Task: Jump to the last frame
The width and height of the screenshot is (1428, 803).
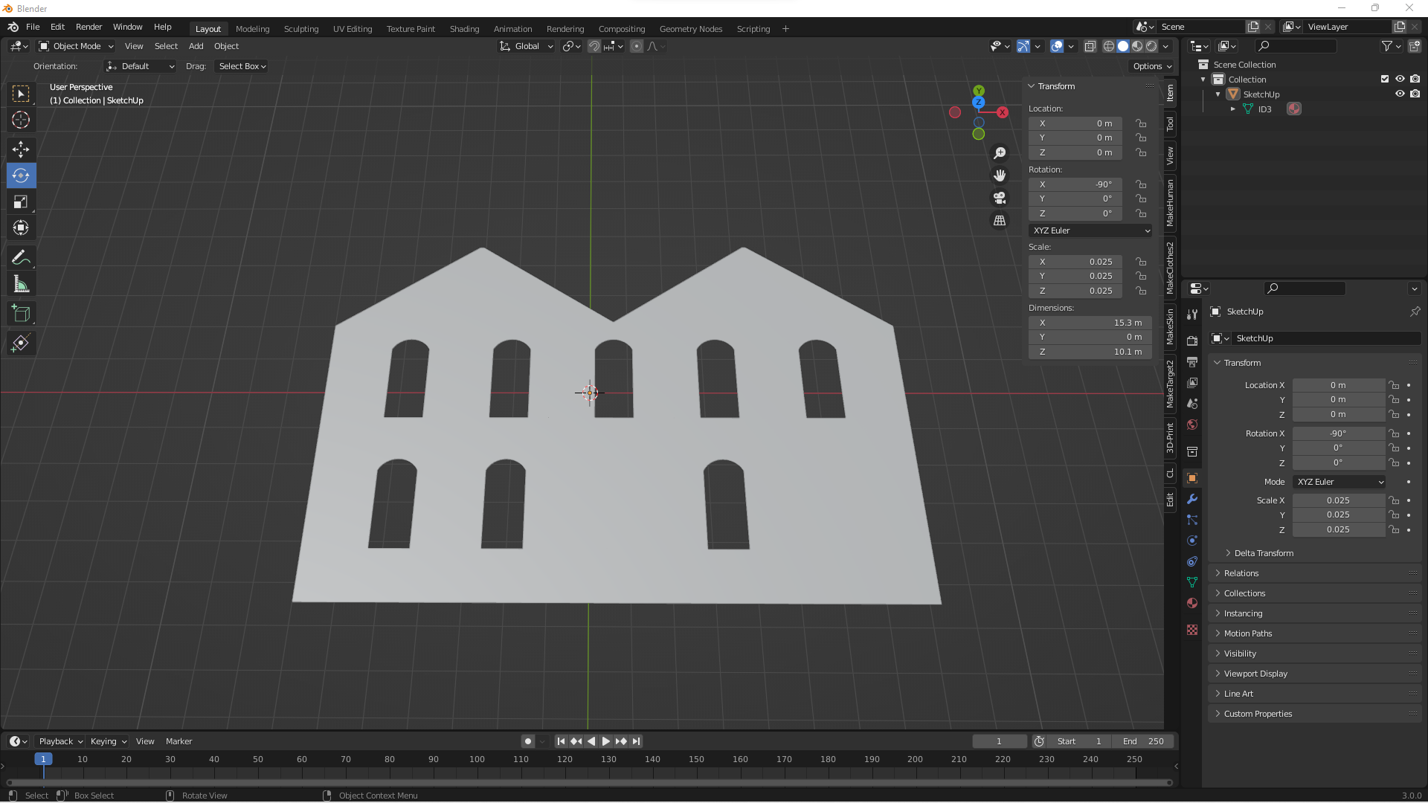Action: tap(636, 741)
